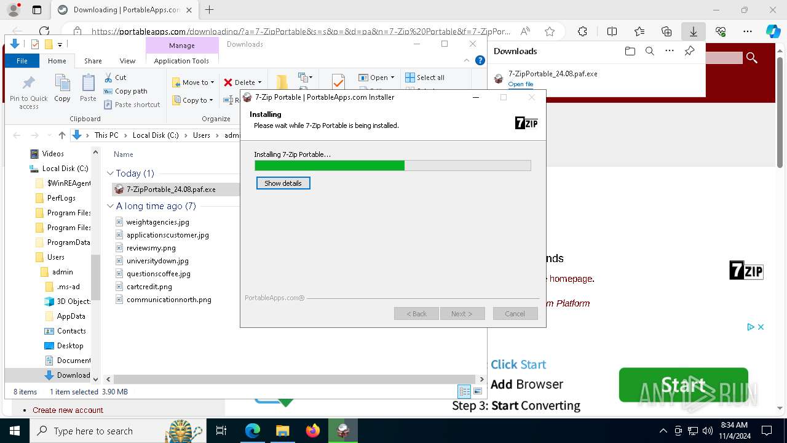Viewport: 787px width, 443px height.
Task: Click Select all in the ribbon
Action: tap(425, 78)
